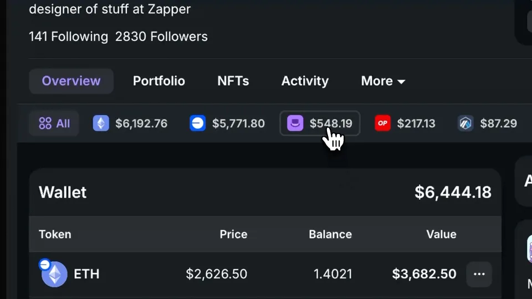Click the Base network blue icon
Screen dimensions: 532x299
tap(198, 123)
